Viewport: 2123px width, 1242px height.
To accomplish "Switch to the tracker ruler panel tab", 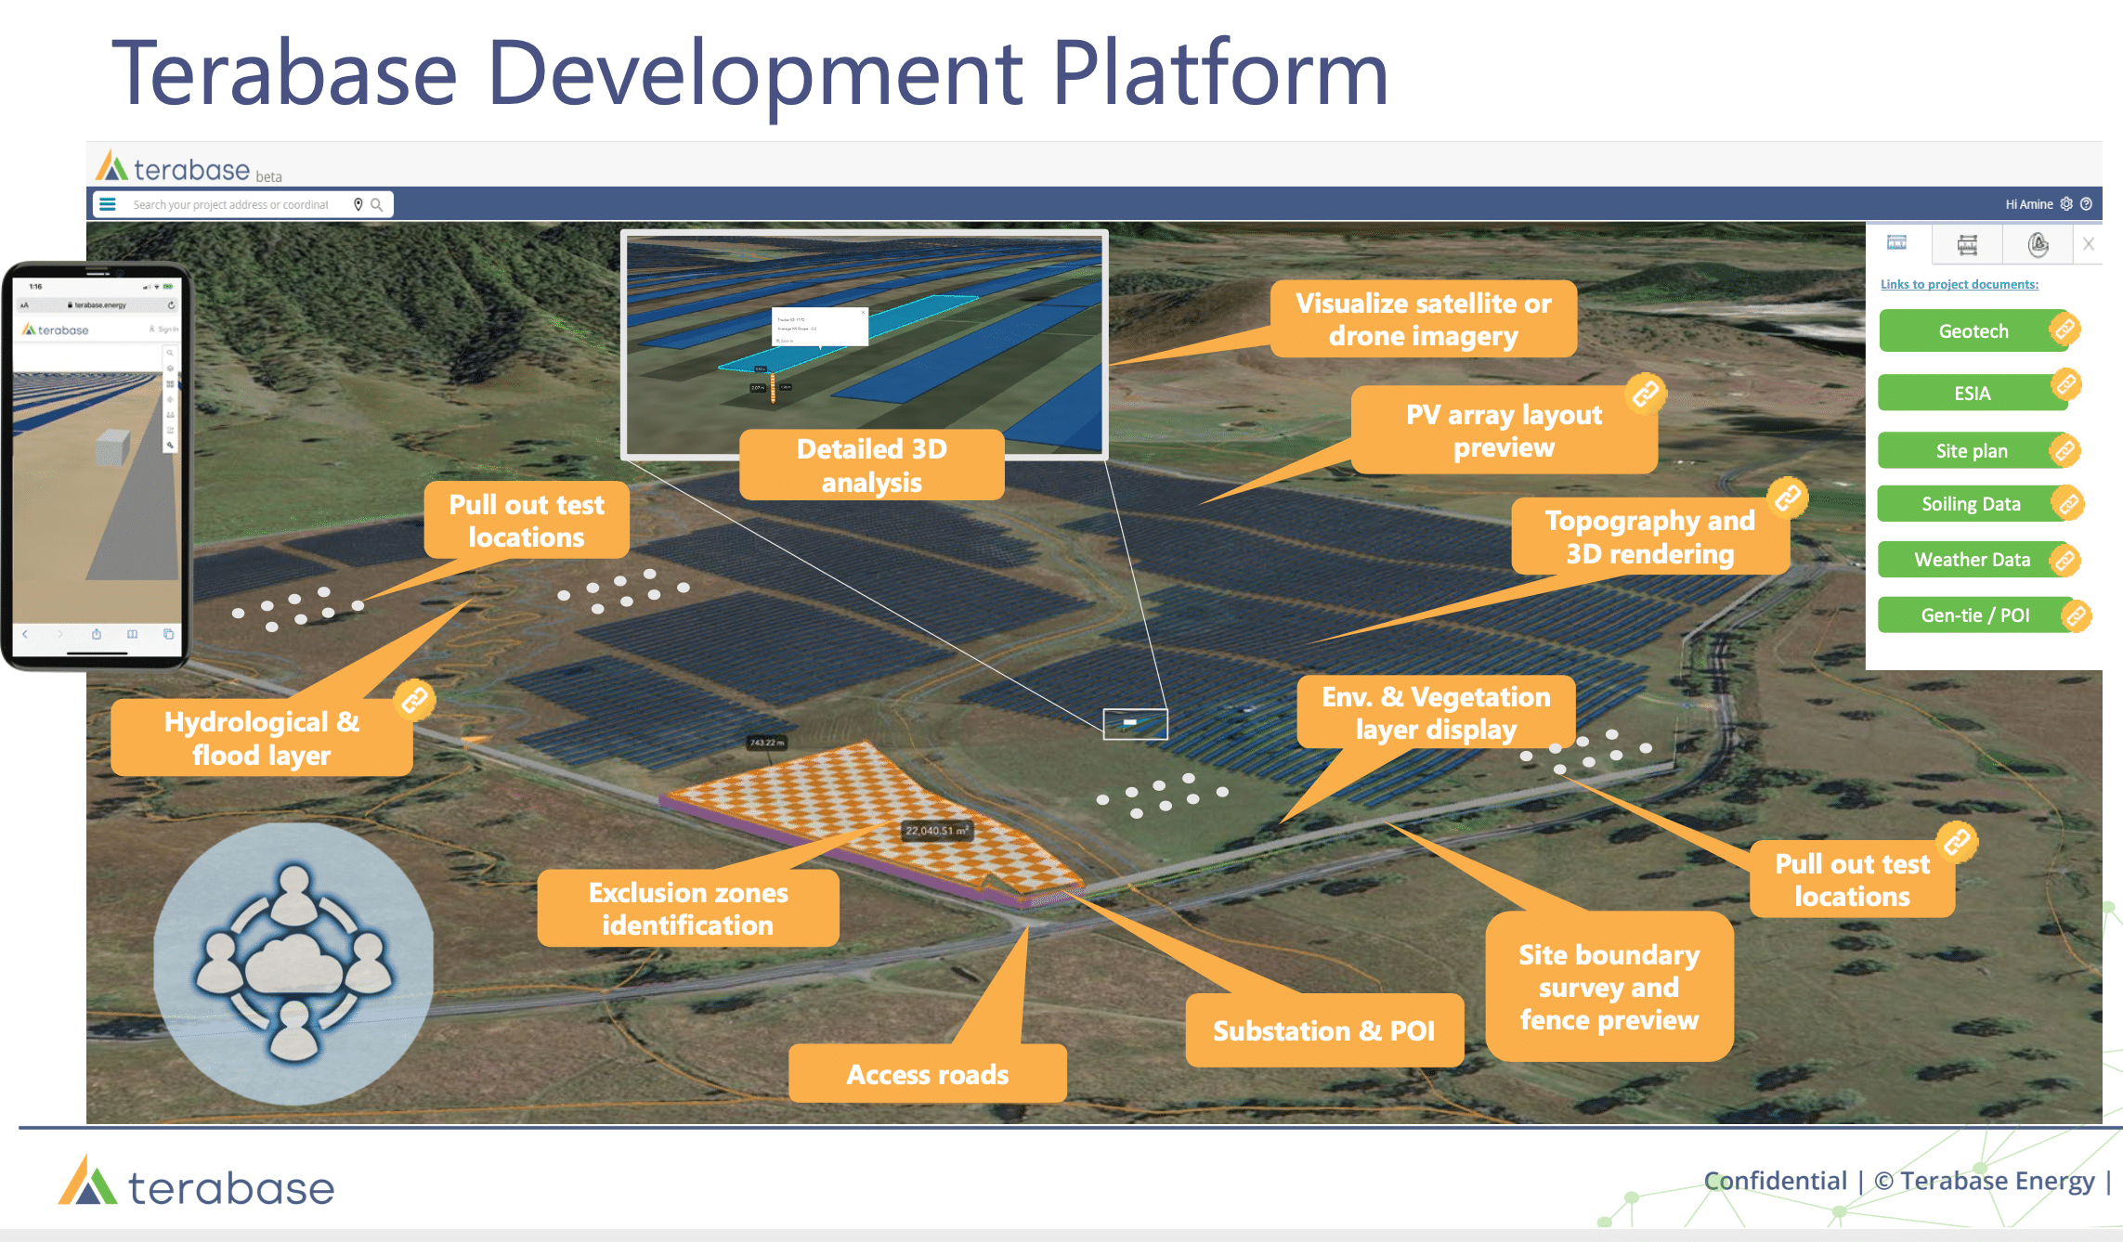I will point(1965,243).
